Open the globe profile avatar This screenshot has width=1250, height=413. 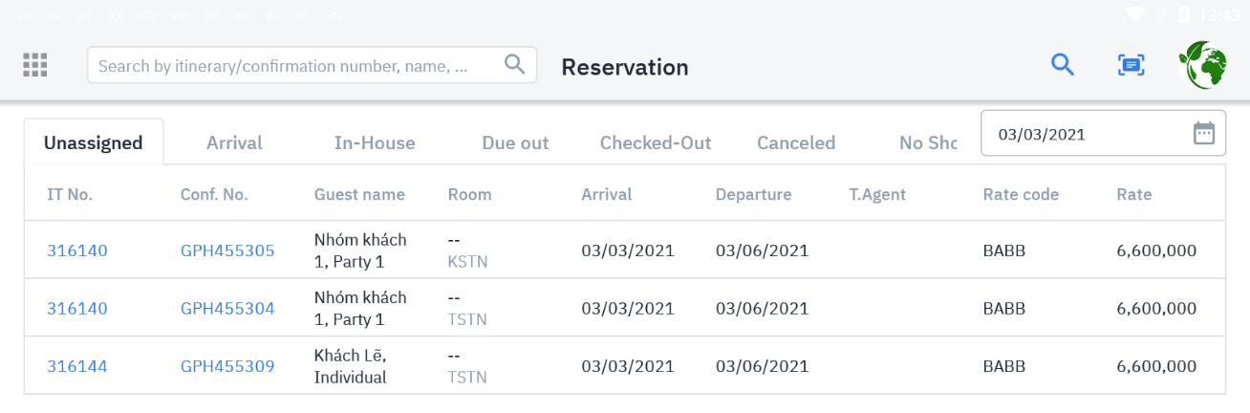(1202, 65)
